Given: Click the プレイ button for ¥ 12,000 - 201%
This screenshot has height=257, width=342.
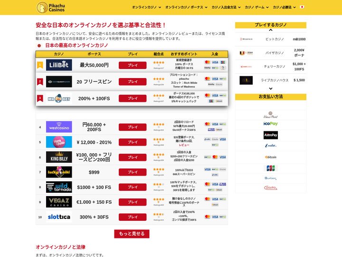Looking at the screenshot, I should pos(133,142).
